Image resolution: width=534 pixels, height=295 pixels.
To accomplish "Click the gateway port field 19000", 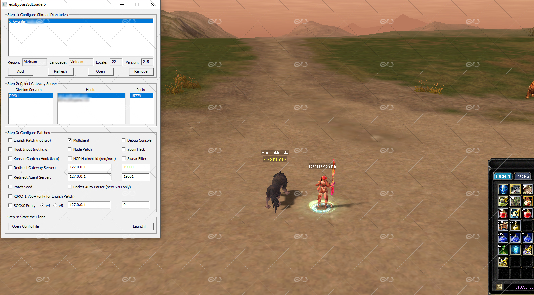I will coord(135,167).
